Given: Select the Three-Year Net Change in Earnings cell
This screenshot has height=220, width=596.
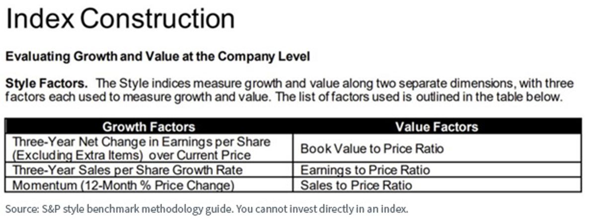Looking at the screenshot, I should click(x=149, y=148).
